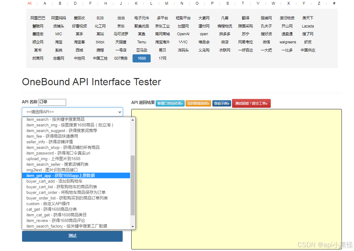
Task: Open the 查看示例 examples button
Action: point(222,103)
